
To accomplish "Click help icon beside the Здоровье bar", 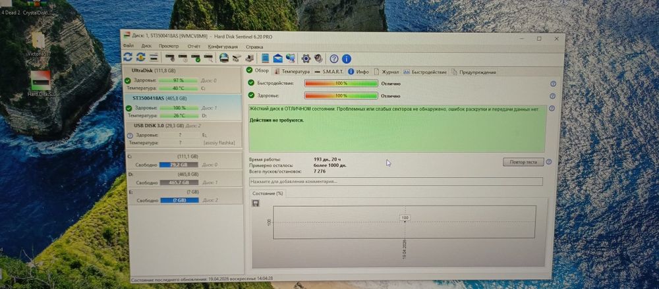I will point(553,96).
